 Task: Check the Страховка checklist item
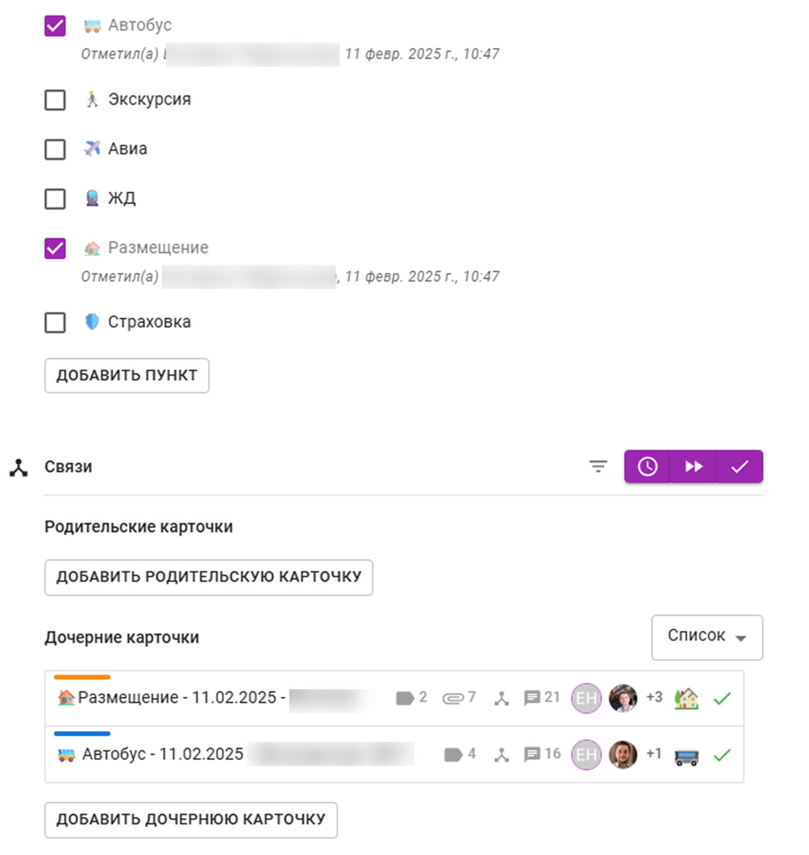click(x=55, y=323)
